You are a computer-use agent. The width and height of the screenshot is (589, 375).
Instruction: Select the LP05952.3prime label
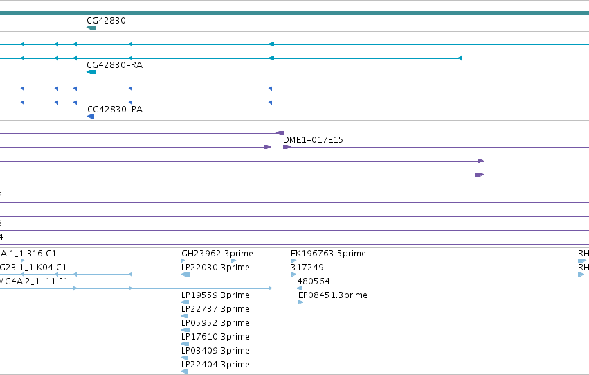215,323
